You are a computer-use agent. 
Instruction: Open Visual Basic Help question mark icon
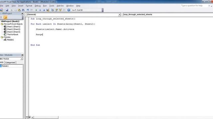click(x=69, y=10)
